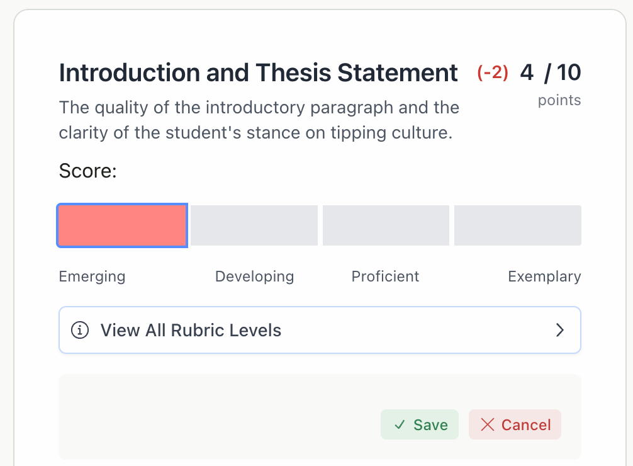Screen dimensions: 633x466
Task: Click the 4 / 10 points score display
Action: tap(551, 72)
